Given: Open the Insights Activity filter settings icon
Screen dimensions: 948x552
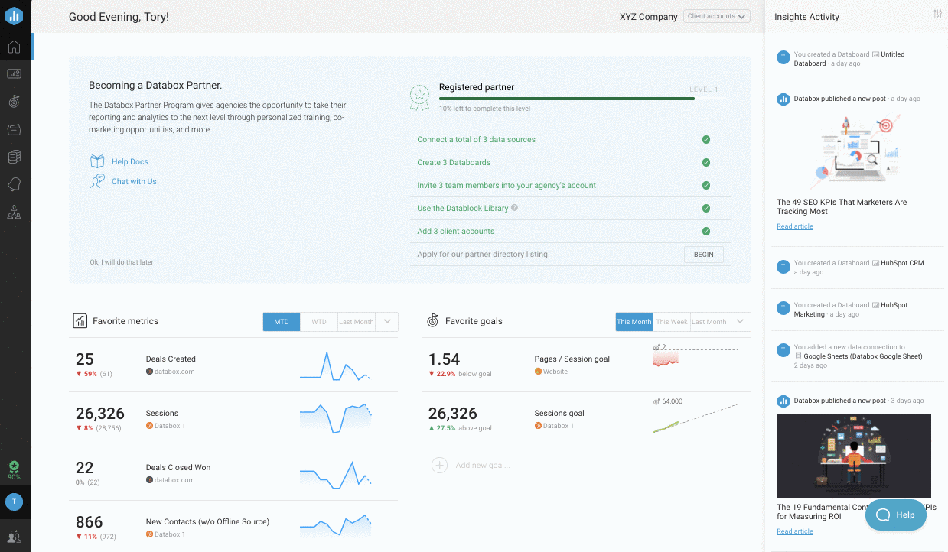Looking at the screenshot, I should coord(938,15).
